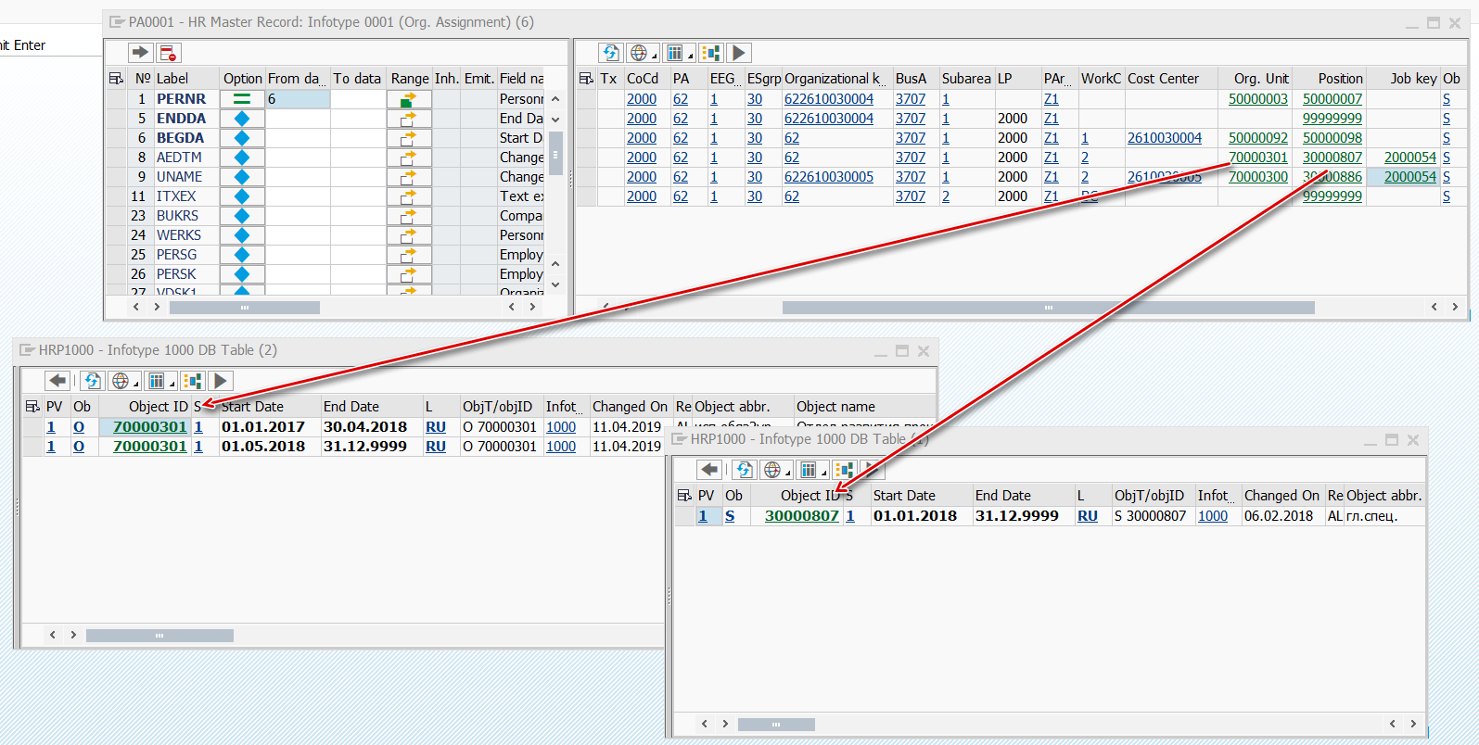Click the table settings icon left of № column

(x=116, y=79)
